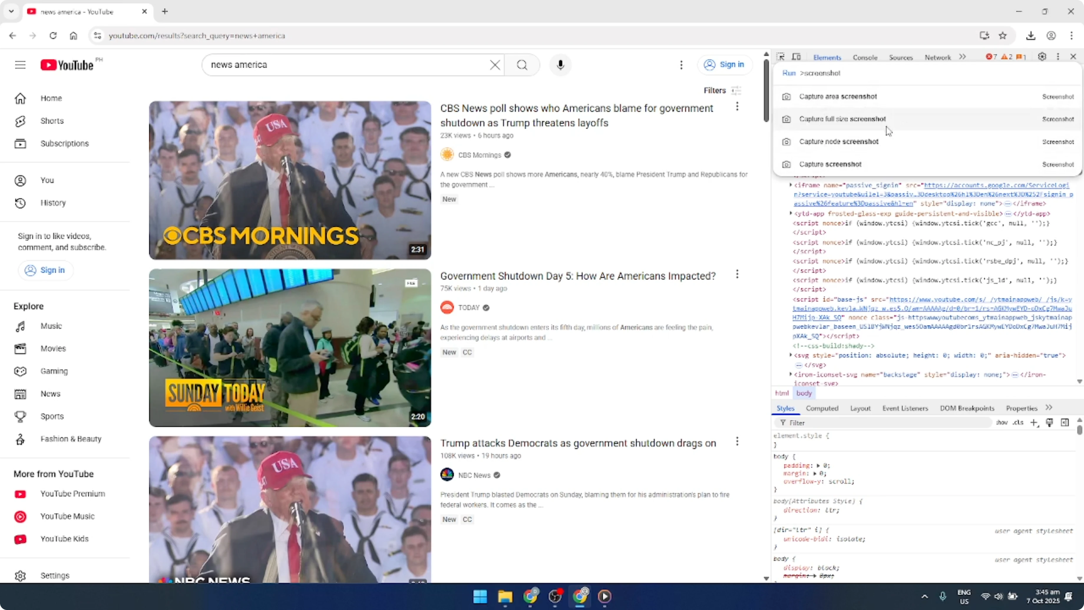The image size is (1084, 610).
Task: Switch to the Console tab
Action: (865, 57)
